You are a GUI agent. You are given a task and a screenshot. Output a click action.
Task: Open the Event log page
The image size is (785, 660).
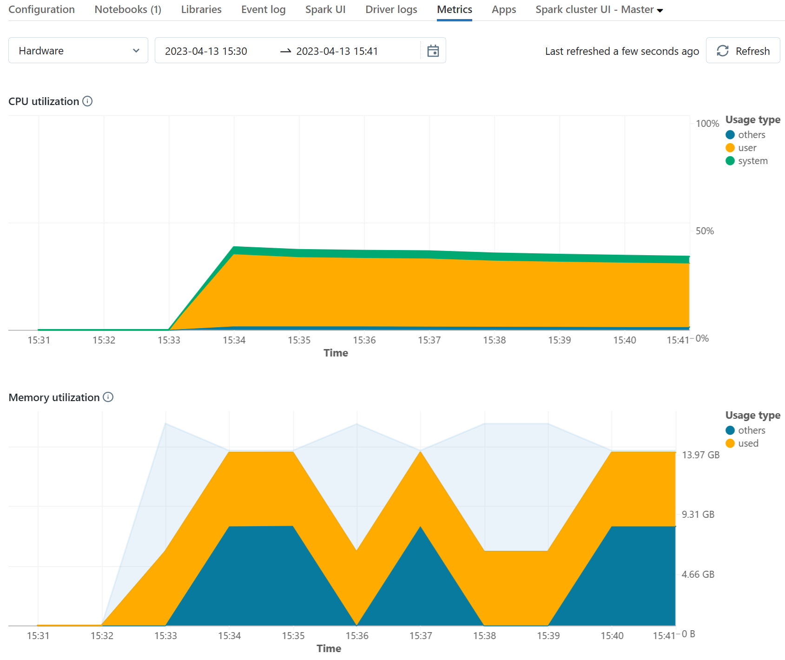(x=263, y=9)
